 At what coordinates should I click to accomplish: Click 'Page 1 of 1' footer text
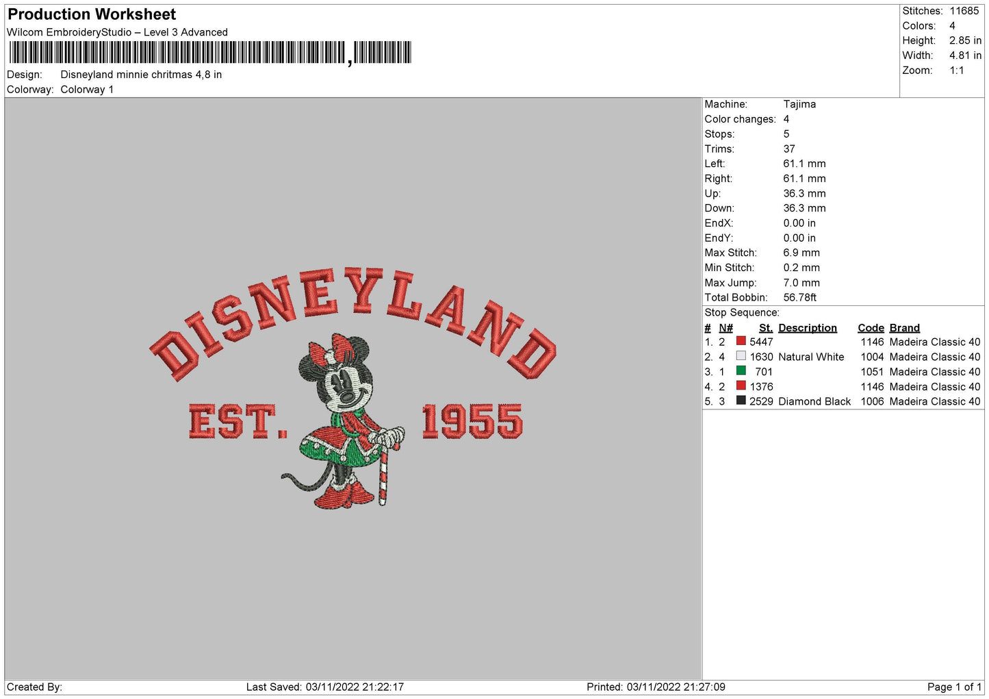(954, 687)
